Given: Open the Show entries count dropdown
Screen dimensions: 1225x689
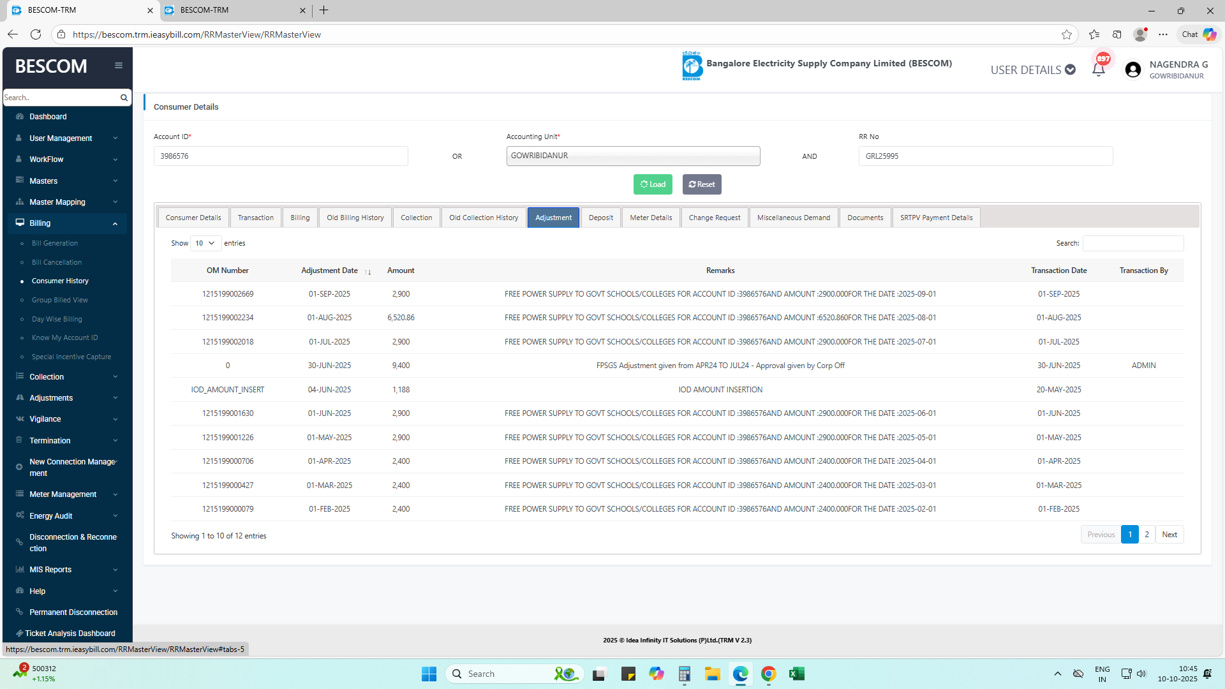Looking at the screenshot, I should 205,243.
